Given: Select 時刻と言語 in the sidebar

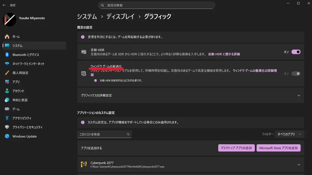Looking at the screenshot, I should (20, 100).
